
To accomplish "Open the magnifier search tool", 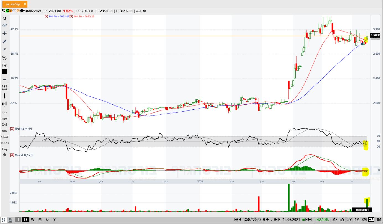I will pos(4,19).
